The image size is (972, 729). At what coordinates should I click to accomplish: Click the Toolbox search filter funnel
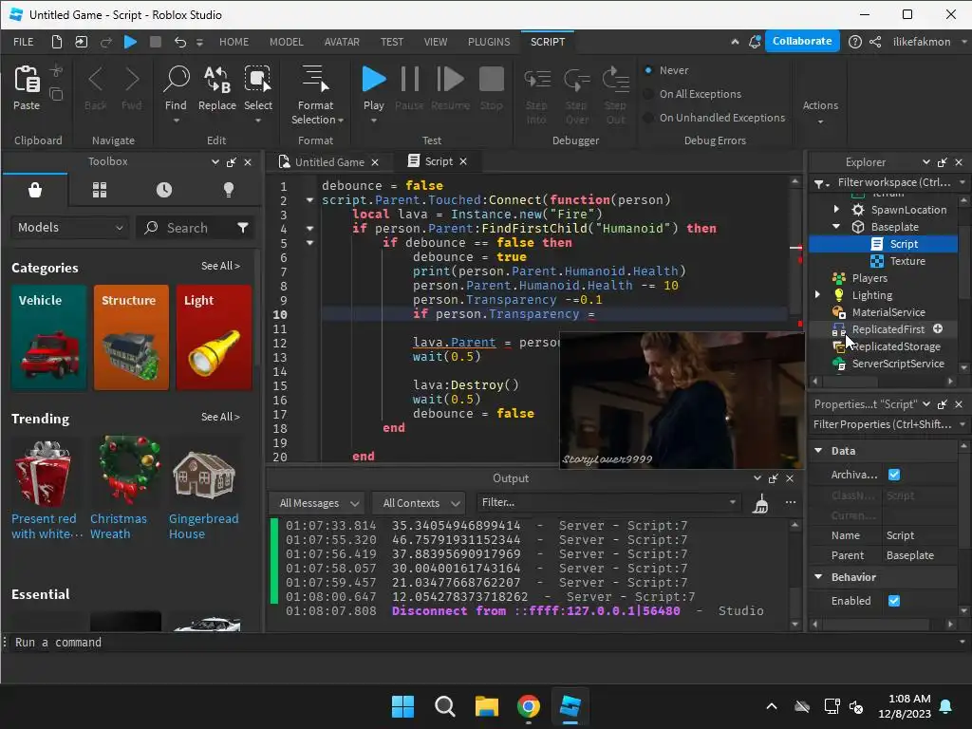point(242,228)
